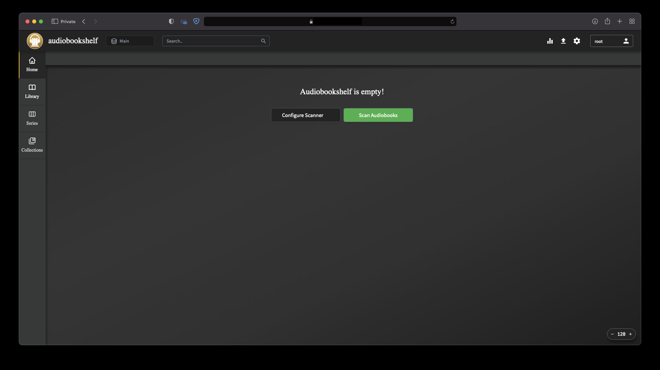Click the 120 zoom value
The width and height of the screenshot is (660, 370).
click(621, 334)
